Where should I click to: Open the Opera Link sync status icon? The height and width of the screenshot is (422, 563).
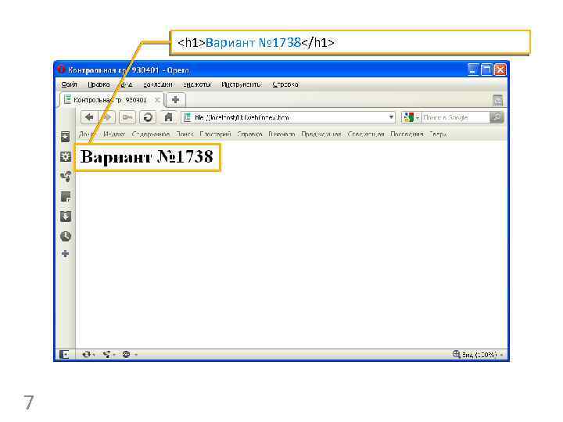coord(86,355)
